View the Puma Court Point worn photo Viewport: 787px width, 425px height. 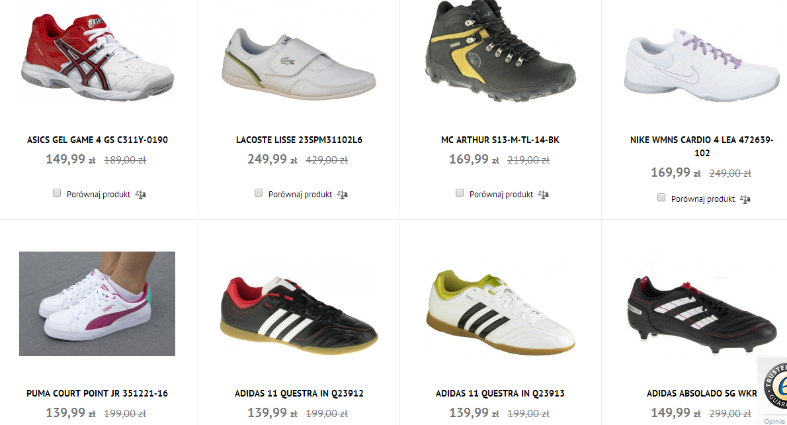tap(97, 304)
